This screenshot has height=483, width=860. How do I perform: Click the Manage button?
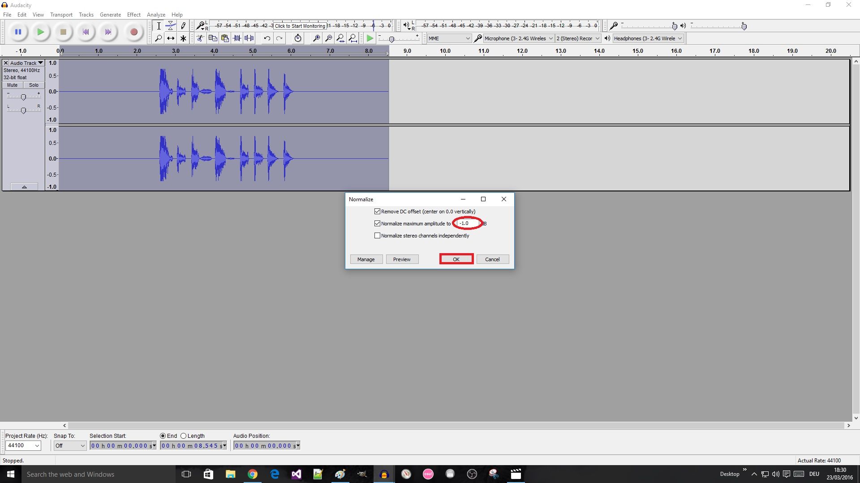[366, 259]
